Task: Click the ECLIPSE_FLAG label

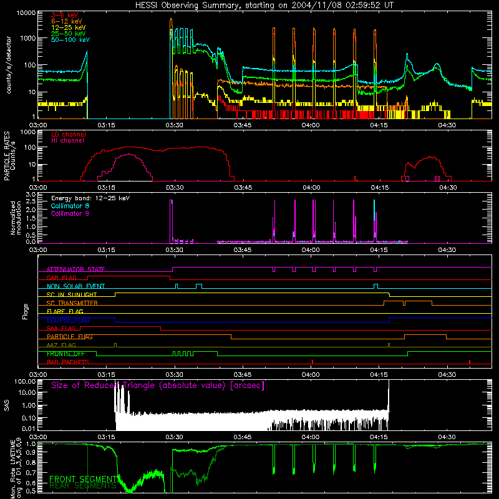Action: [x=68, y=320]
